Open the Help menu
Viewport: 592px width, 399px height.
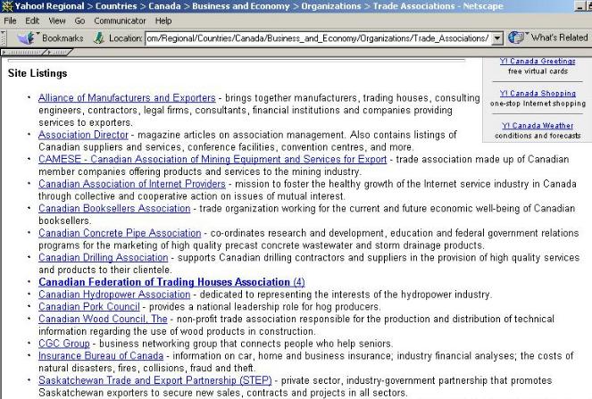[163, 21]
